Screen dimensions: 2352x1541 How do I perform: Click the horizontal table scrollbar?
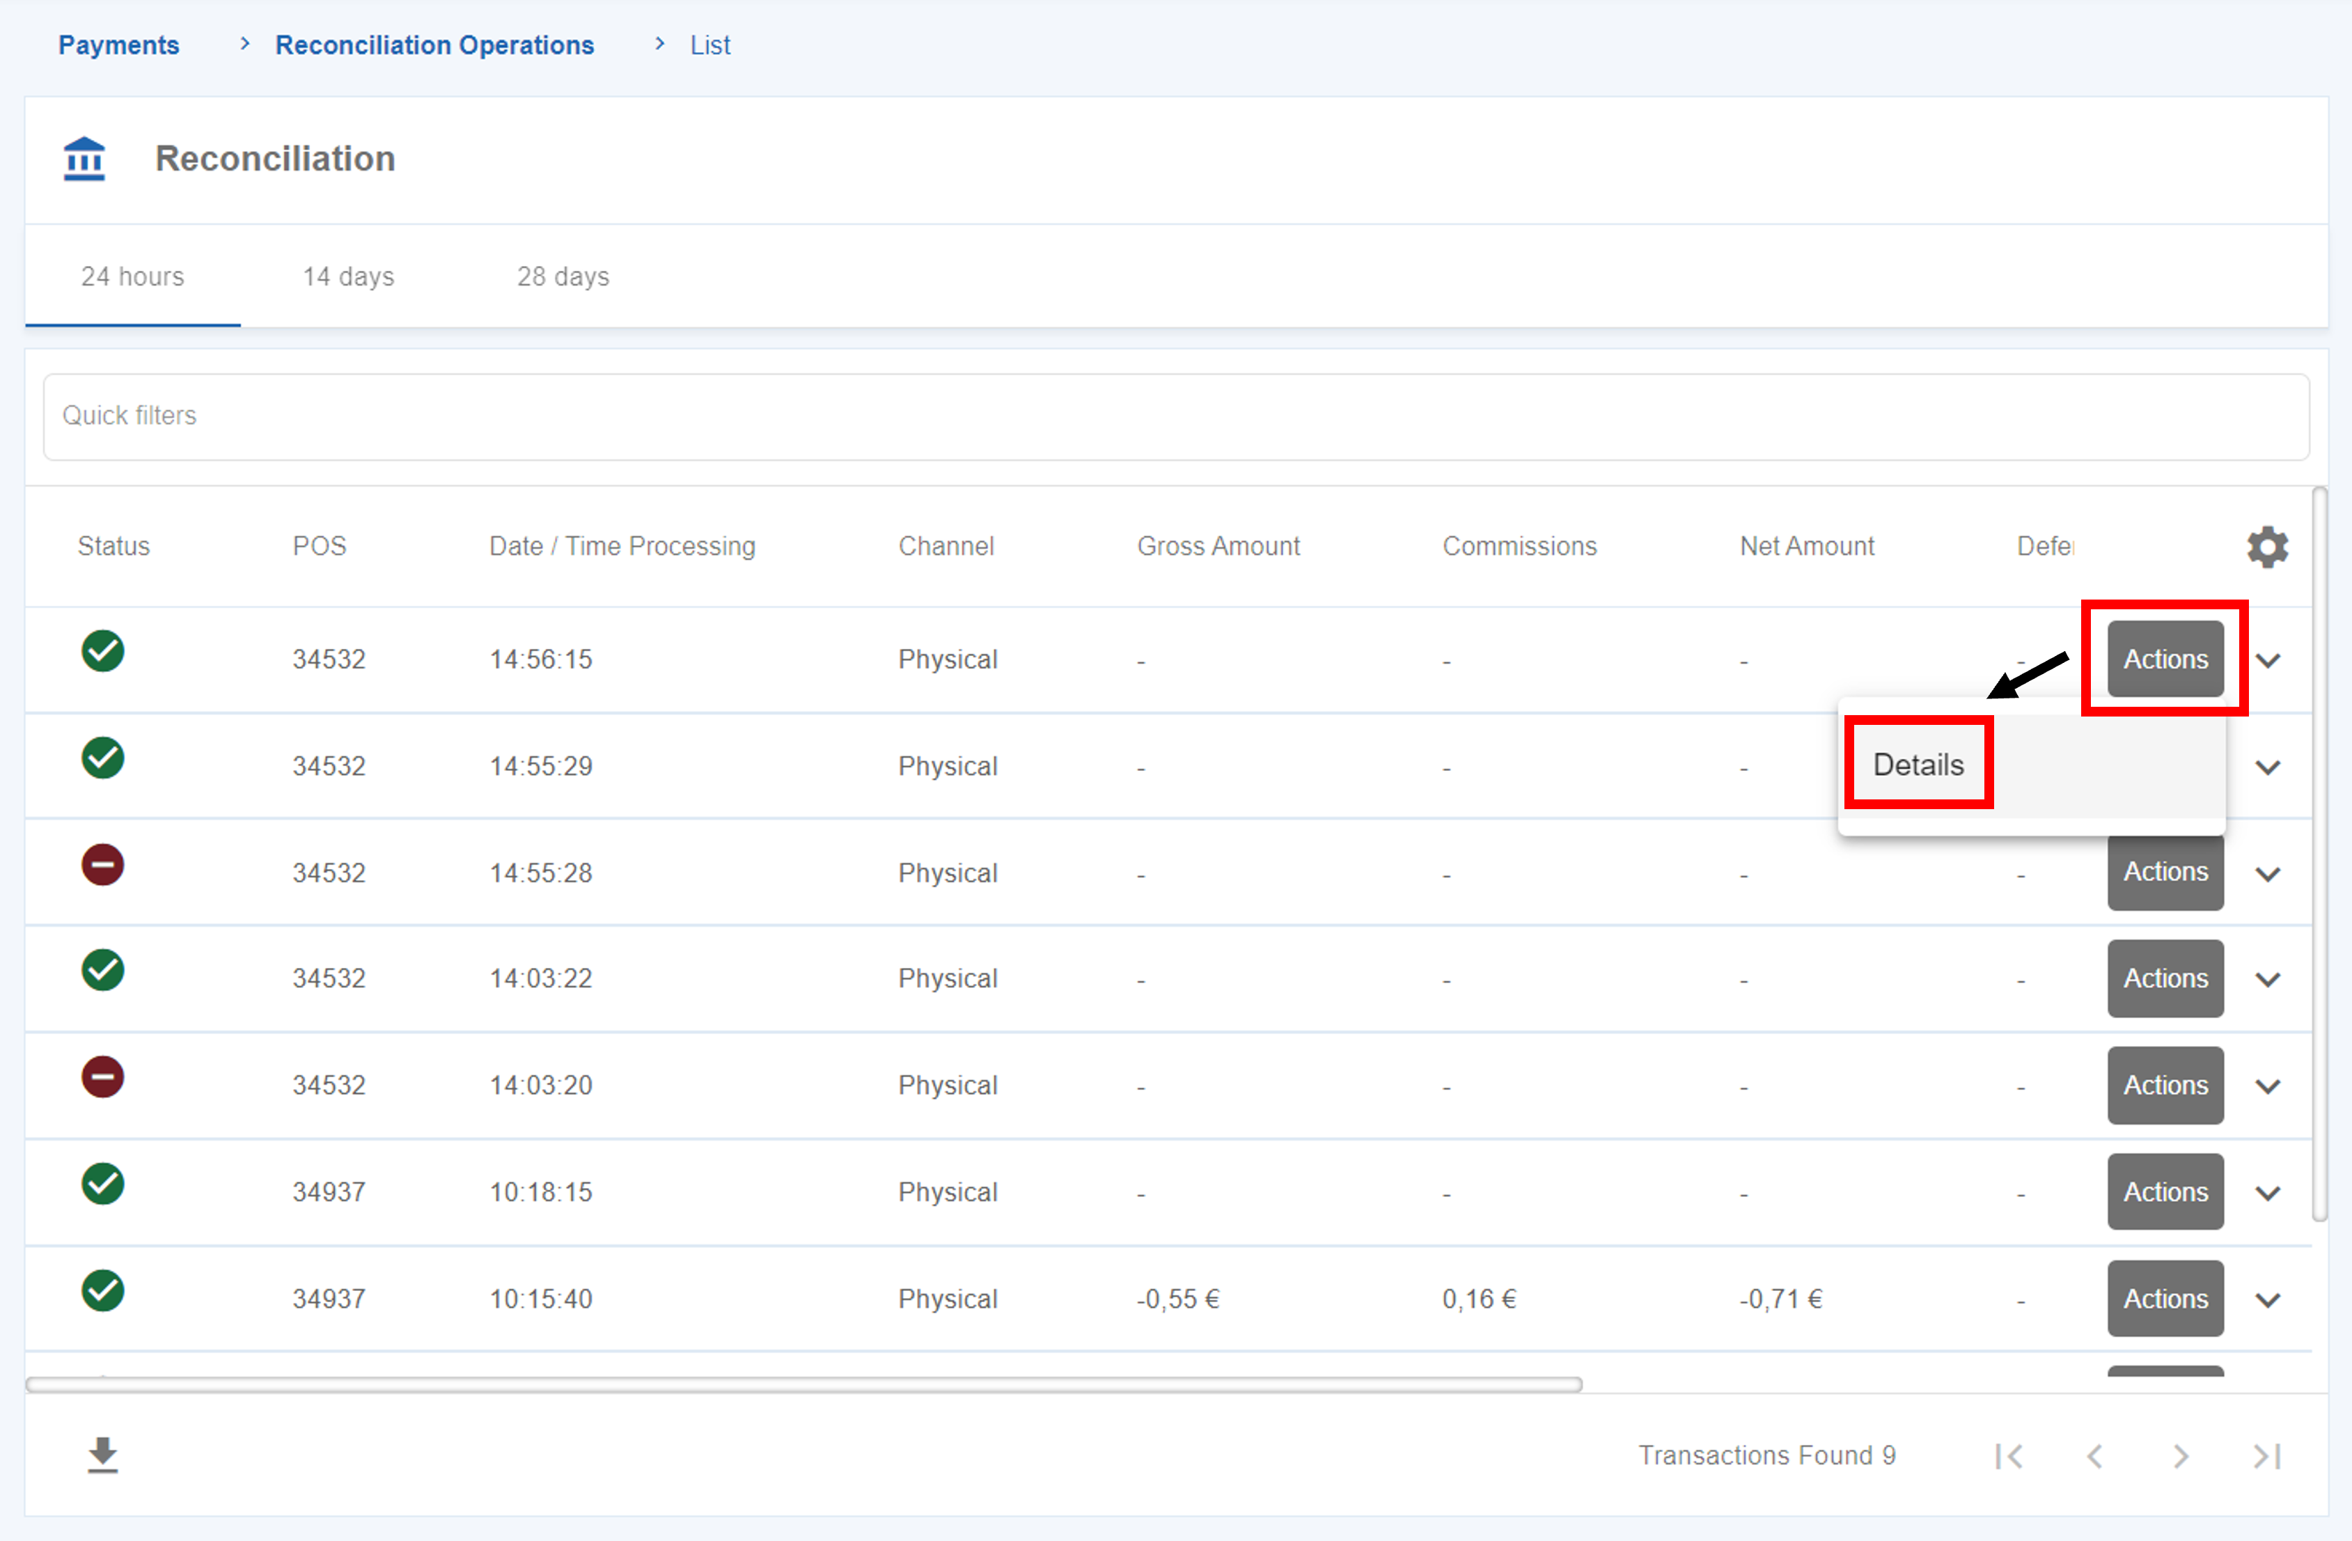pos(802,1385)
